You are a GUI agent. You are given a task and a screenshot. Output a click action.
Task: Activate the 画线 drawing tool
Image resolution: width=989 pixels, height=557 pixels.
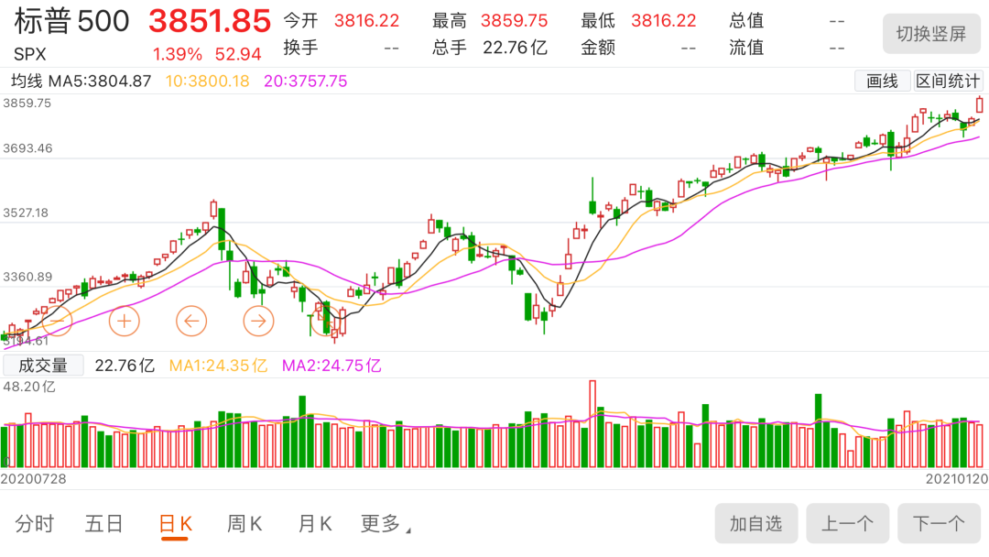click(882, 82)
